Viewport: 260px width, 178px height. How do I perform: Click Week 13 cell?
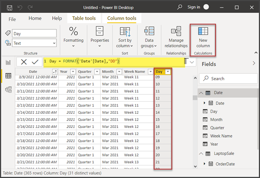point(131,162)
